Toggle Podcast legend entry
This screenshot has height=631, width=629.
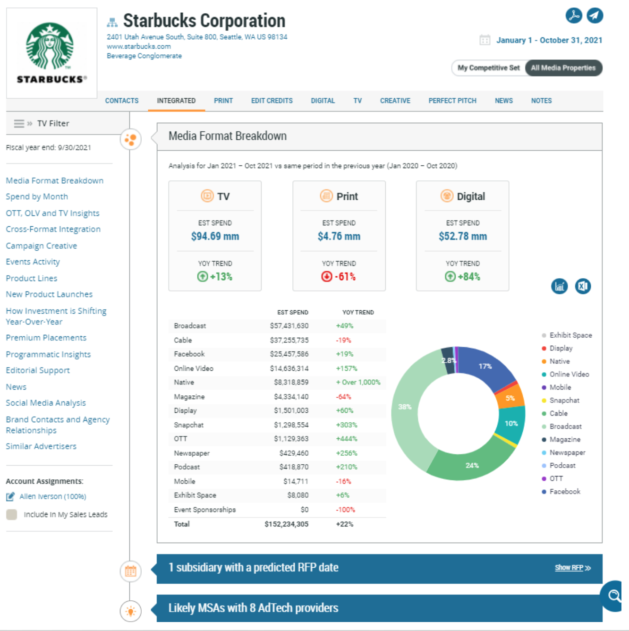pos(559,465)
